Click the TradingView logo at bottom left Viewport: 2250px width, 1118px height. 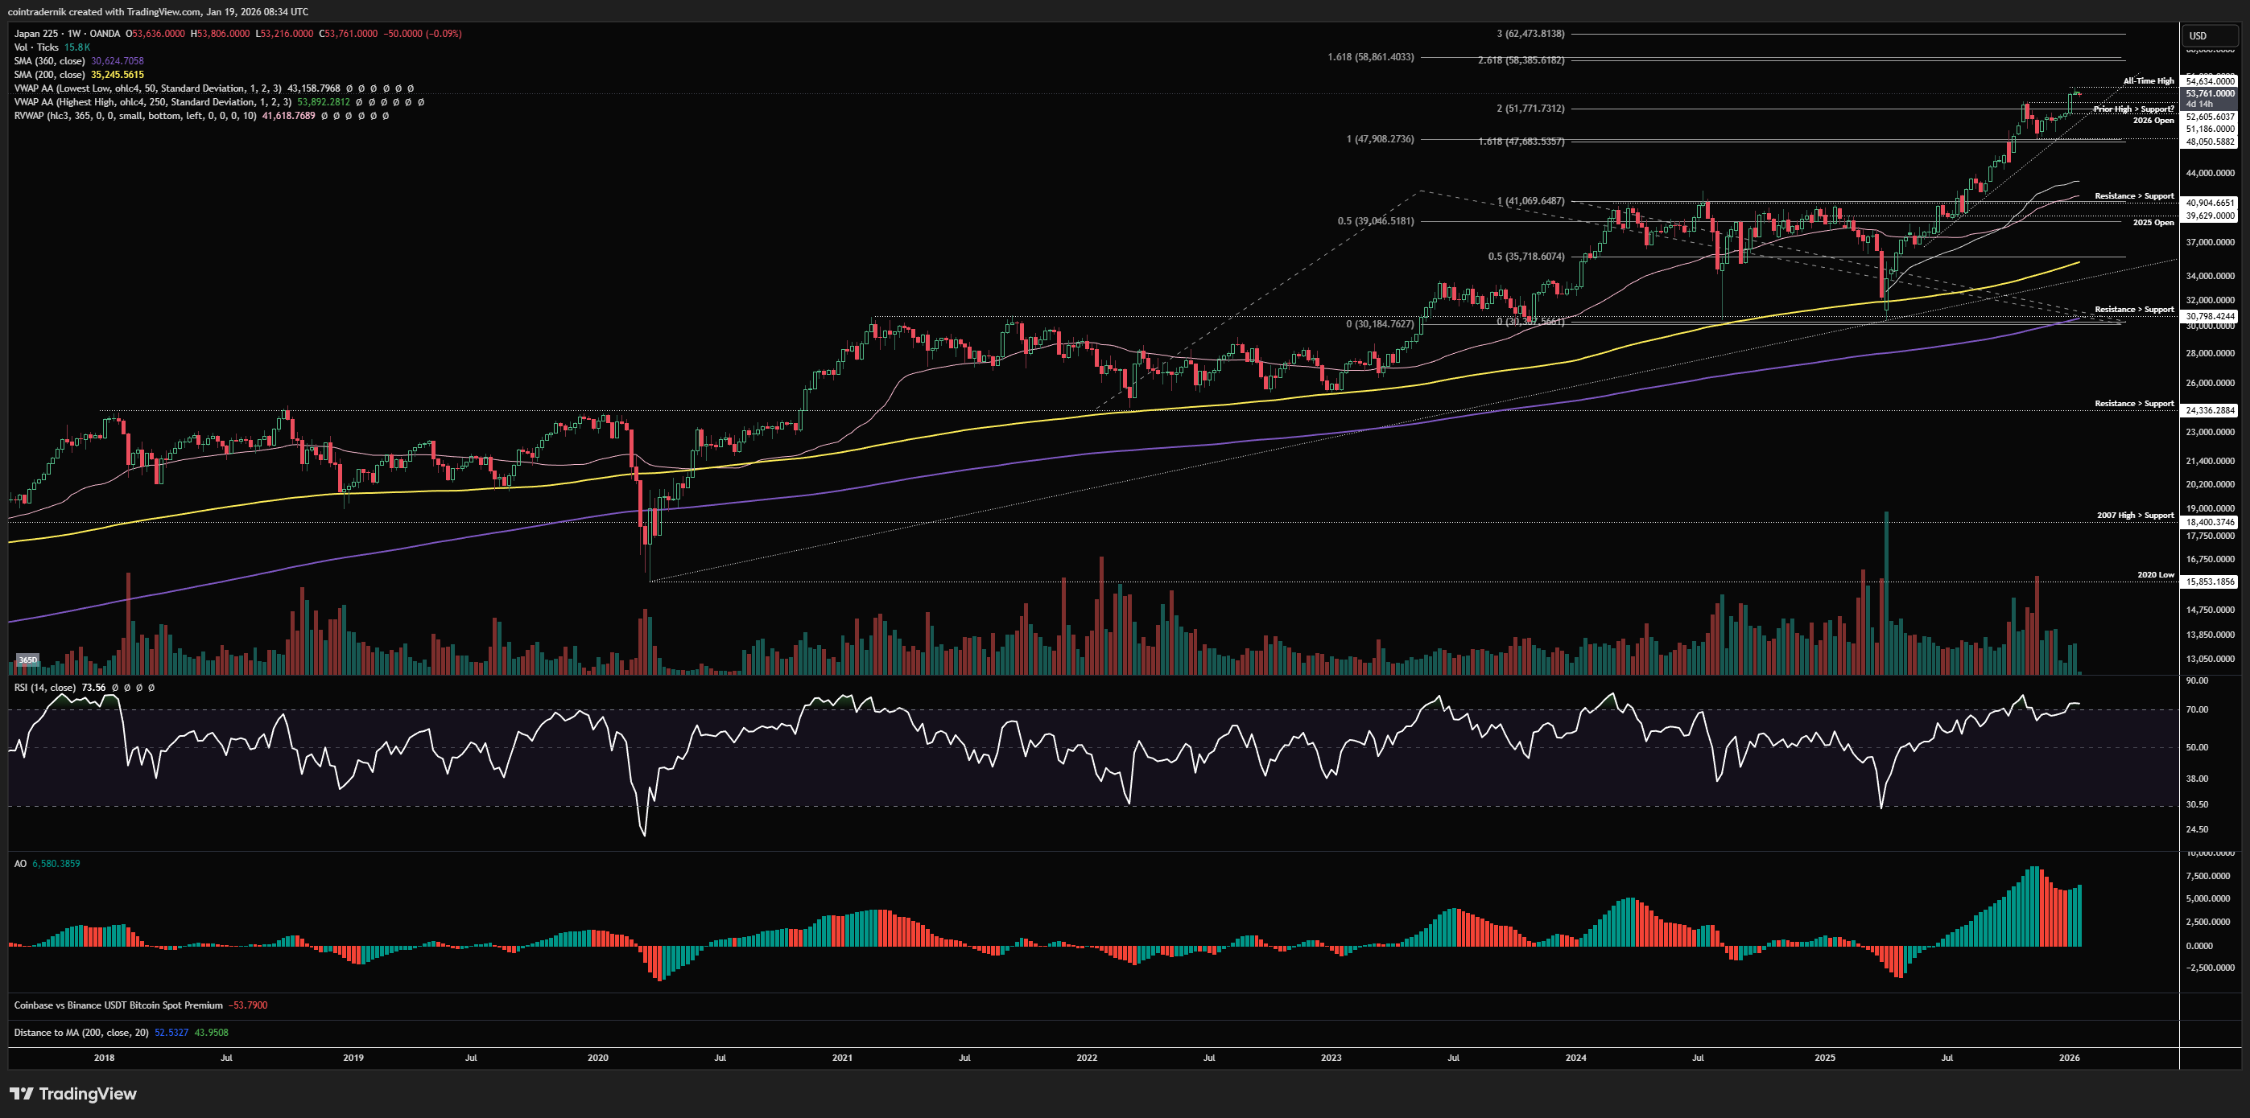tap(73, 1094)
